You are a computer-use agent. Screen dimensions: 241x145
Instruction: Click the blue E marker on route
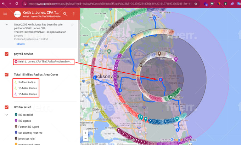coord(120,90)
